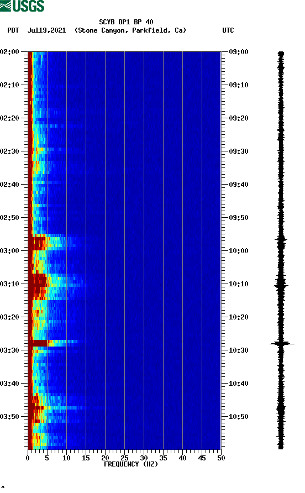Click the 10:00 UTC time label
305x493 pixels.
click(x=238, y=250)
